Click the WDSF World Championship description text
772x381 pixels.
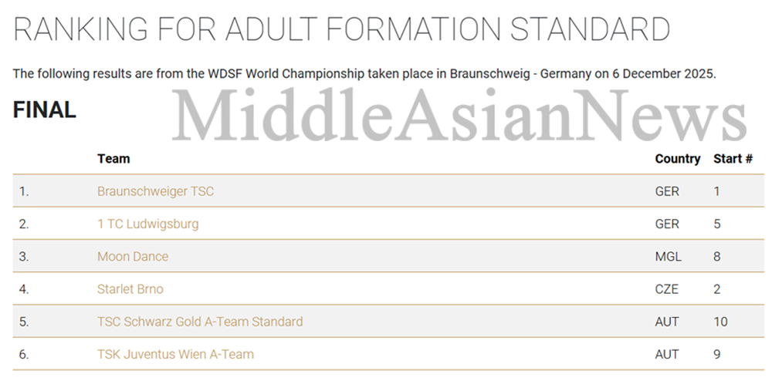click(364, 74)
